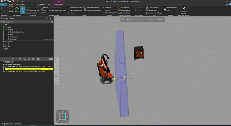Image resolution: width=231 pixels, height=126 pixels.
Task: Pin the Program editor panel
Action: pos(47,18)
